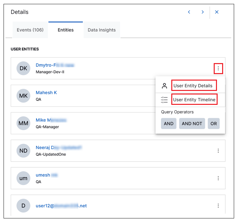Click the DK avatar circle
The image size is (238, 221).
coord(23,68)
